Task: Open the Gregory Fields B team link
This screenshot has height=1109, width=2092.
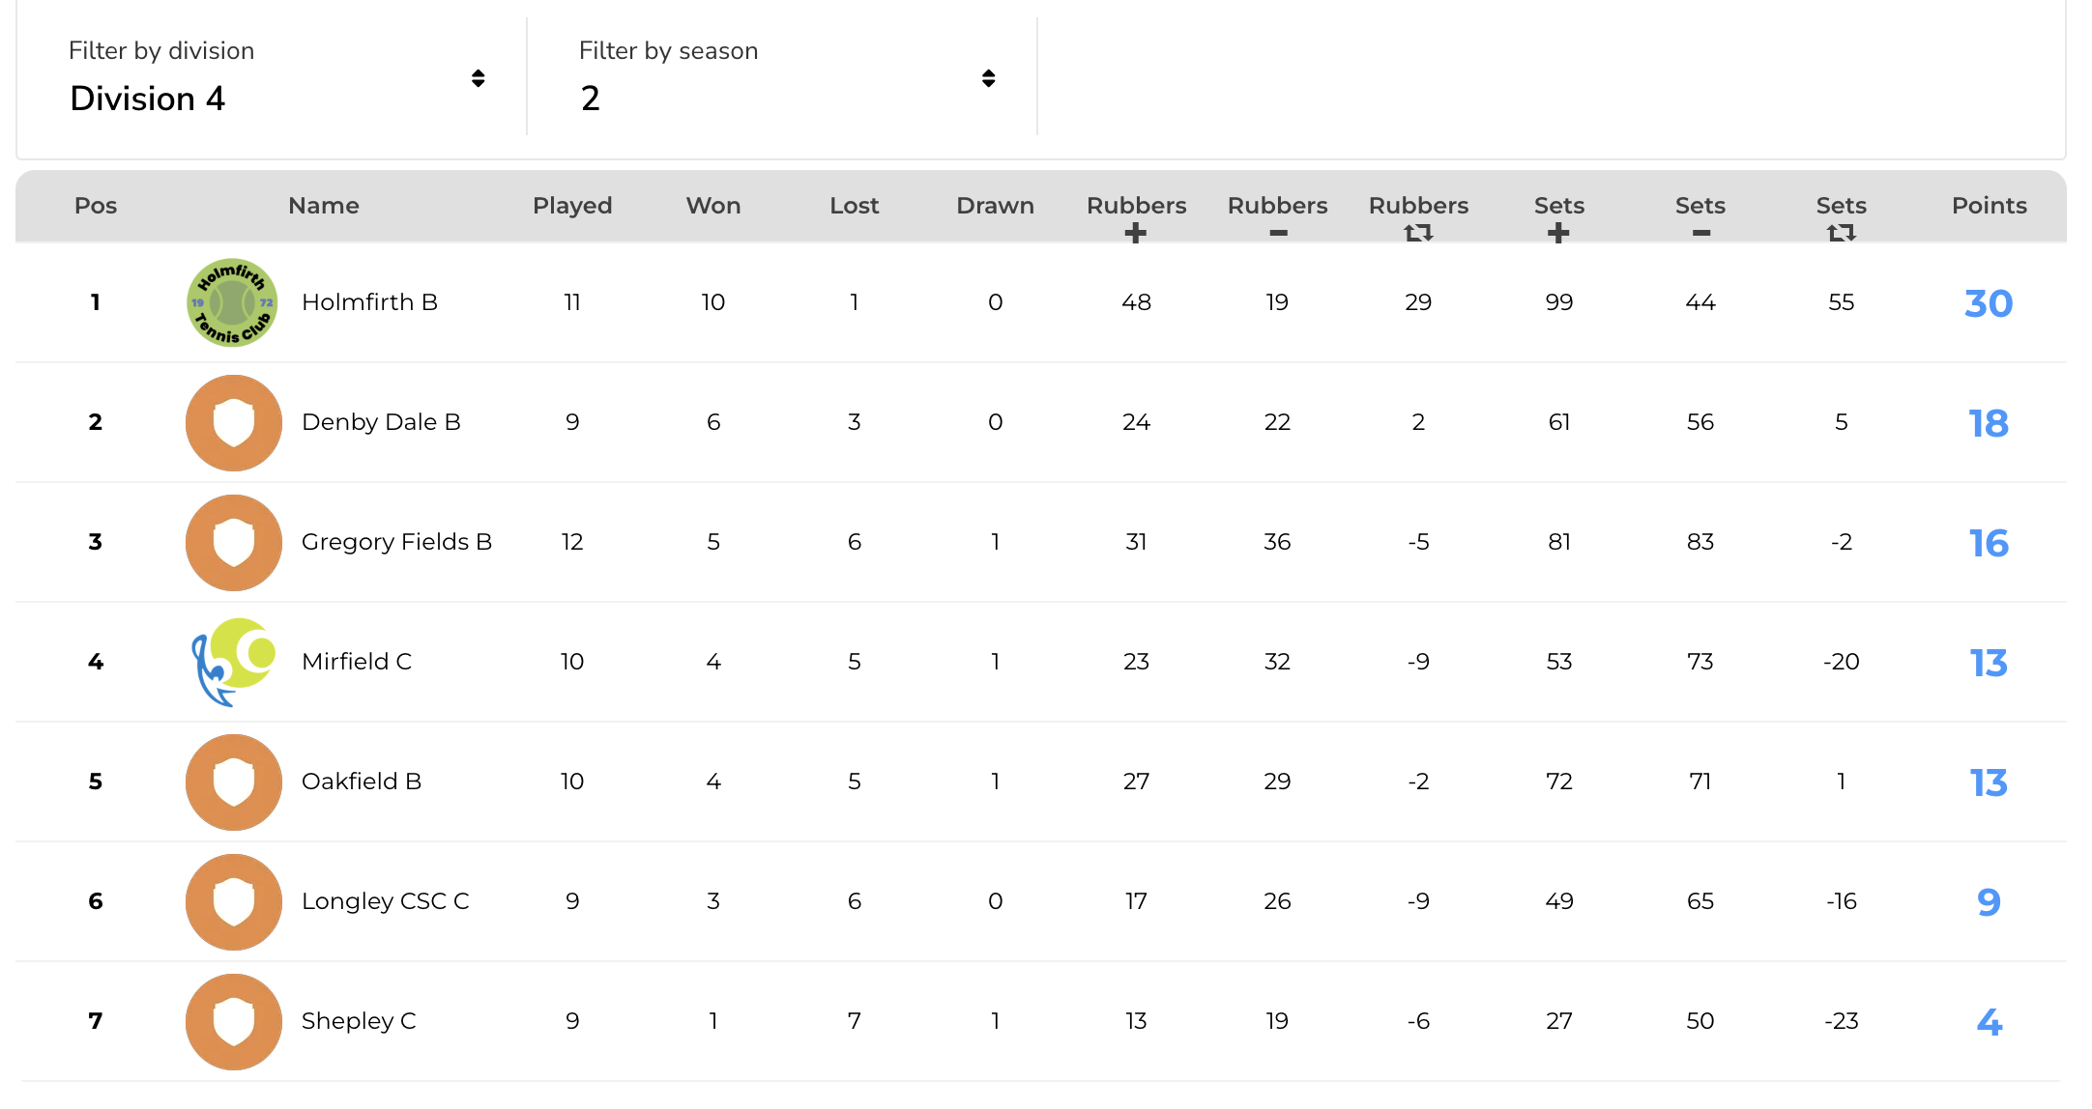Action: point(396,542)
